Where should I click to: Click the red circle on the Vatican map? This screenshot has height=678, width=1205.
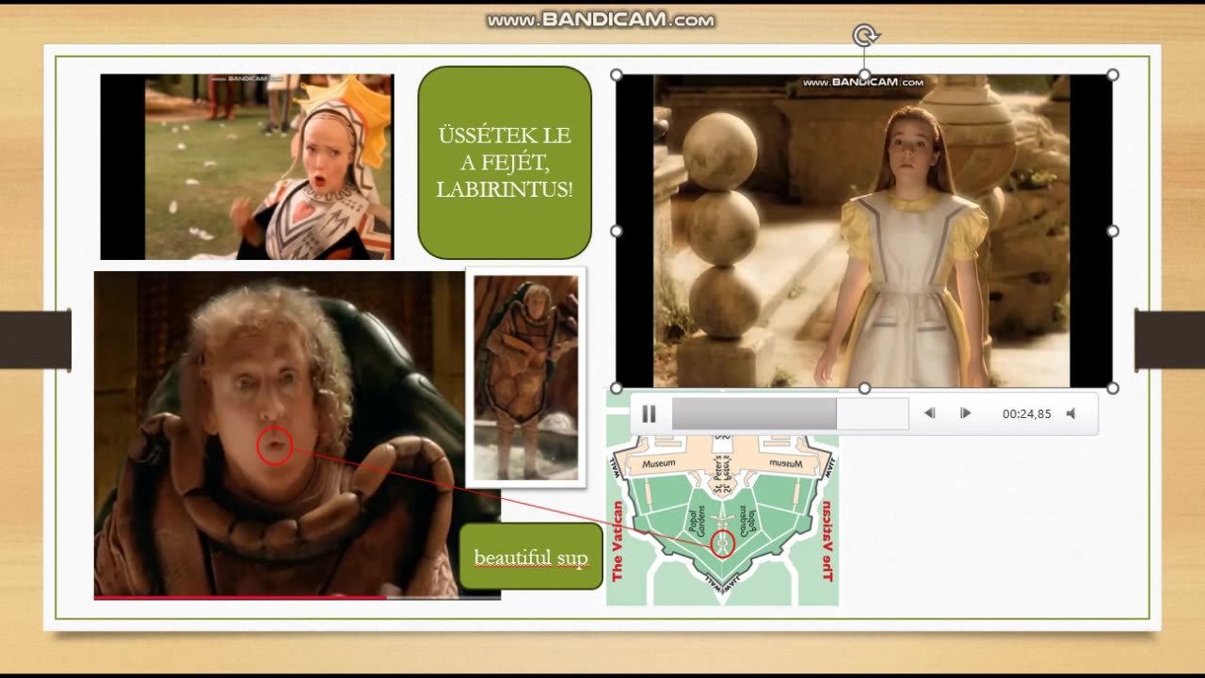tap(722, 543)
